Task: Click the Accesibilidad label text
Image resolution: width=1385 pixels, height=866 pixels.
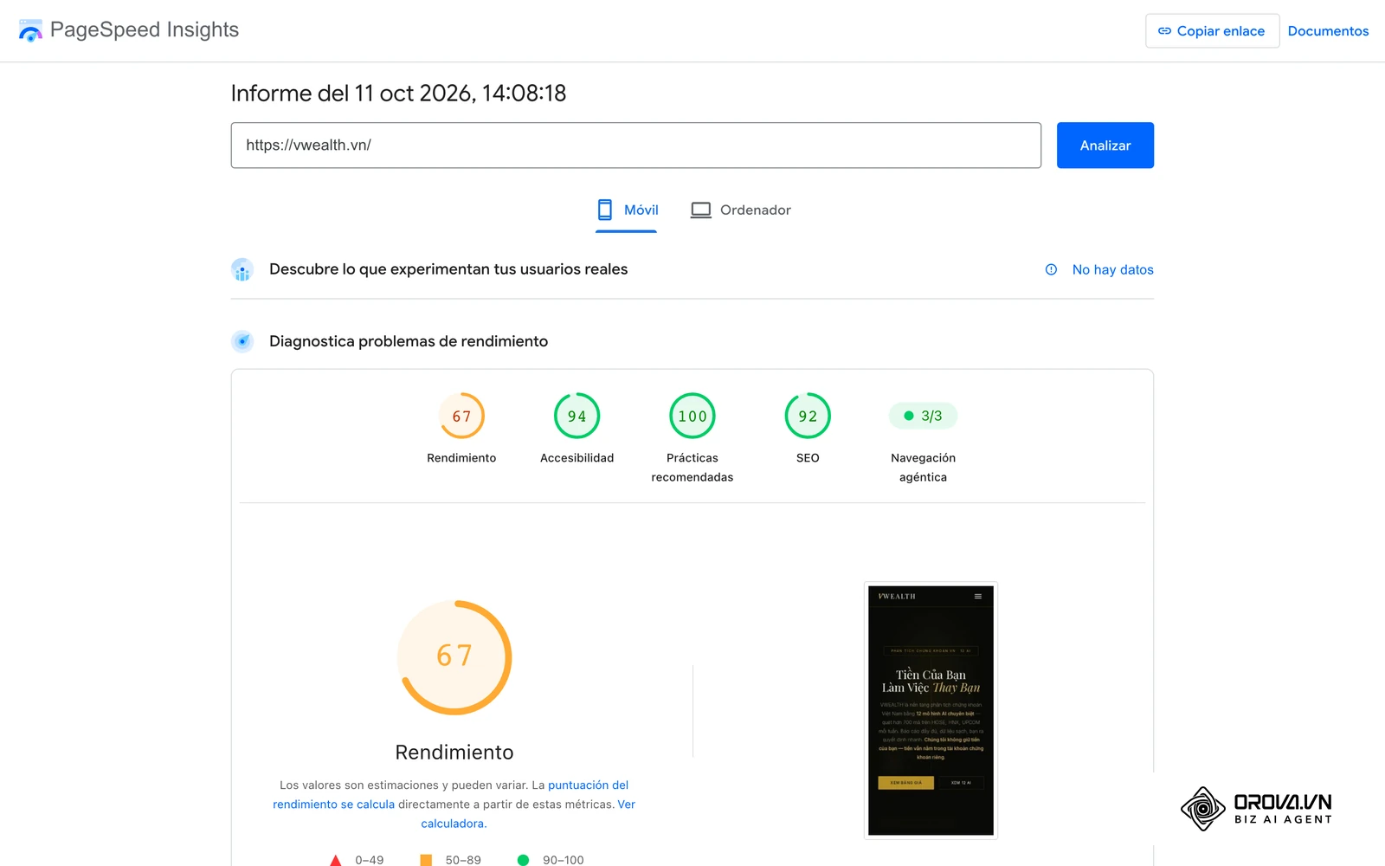Action: [577, 458]
